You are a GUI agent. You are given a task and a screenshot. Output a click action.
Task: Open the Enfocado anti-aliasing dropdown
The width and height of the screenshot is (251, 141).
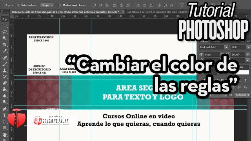(242, 95)
